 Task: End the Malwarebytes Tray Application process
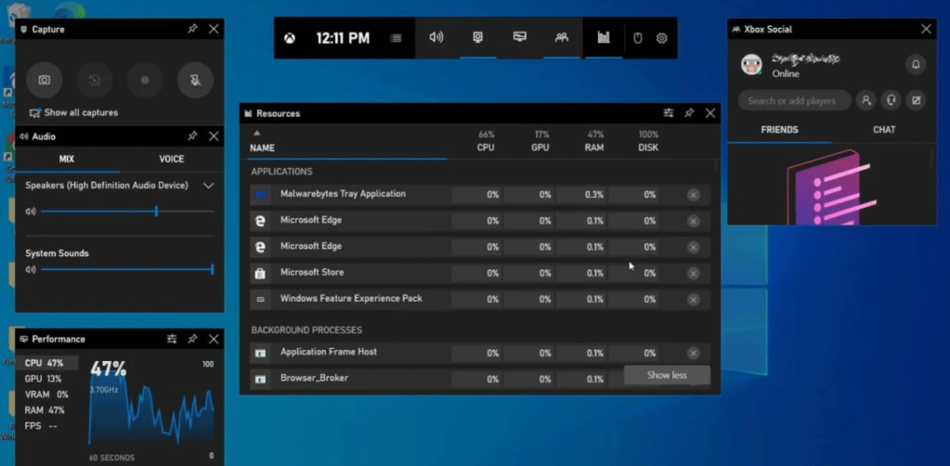click(694, 195)
